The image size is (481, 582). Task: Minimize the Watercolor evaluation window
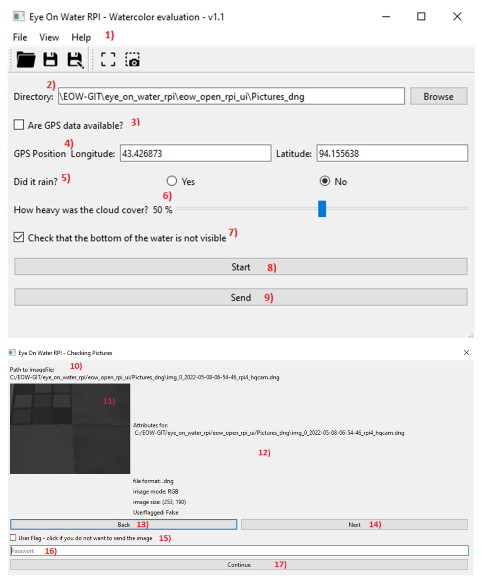coord(386,17)
